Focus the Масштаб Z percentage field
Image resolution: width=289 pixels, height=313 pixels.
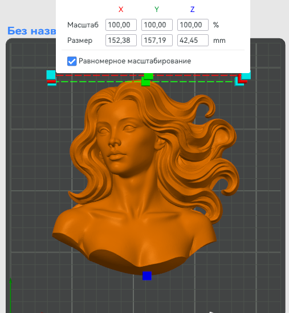tap(193, 25)
